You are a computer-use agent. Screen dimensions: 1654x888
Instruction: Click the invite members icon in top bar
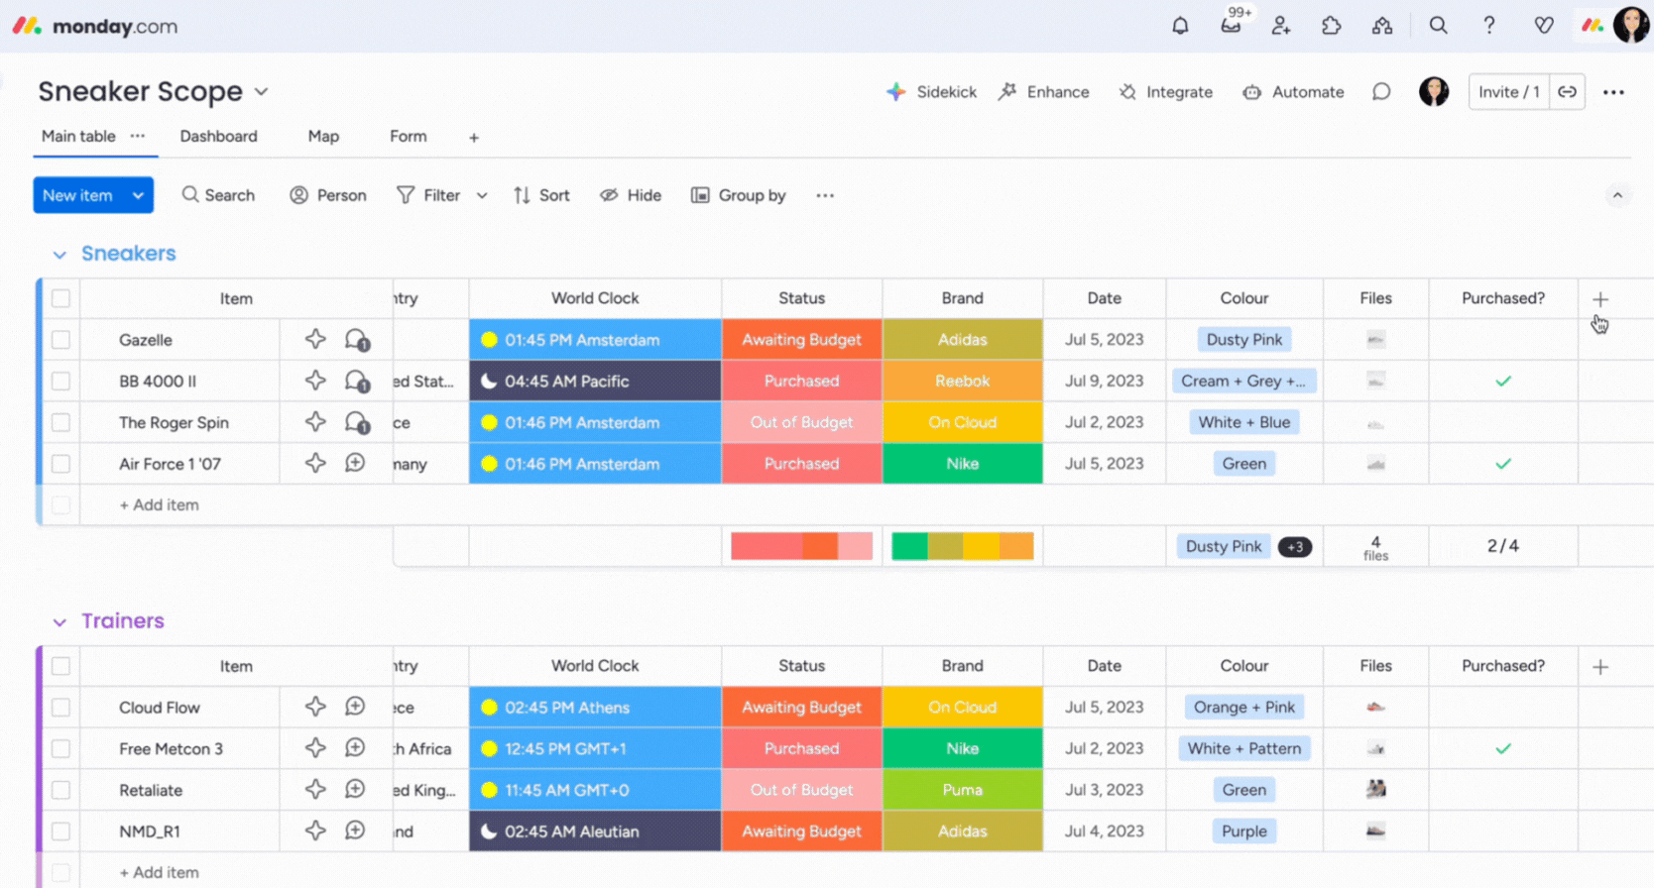point(1281,26)
